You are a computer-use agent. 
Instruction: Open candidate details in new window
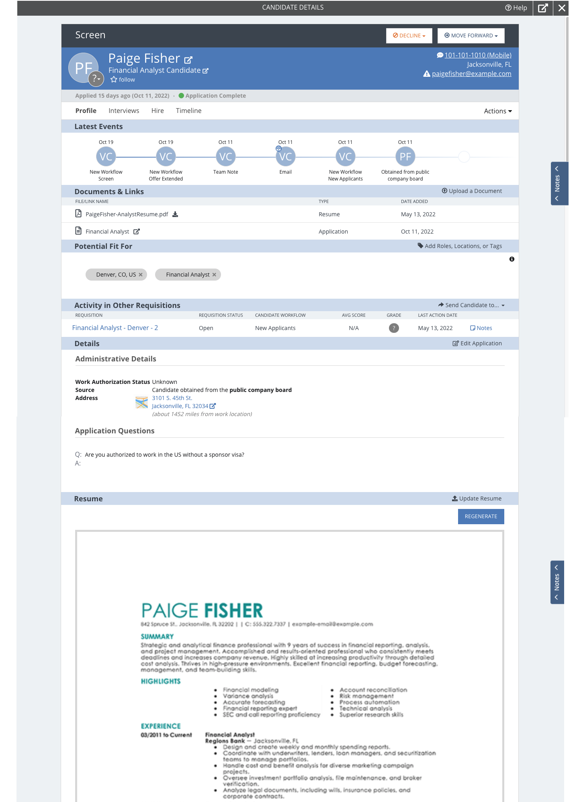(543, 8)
